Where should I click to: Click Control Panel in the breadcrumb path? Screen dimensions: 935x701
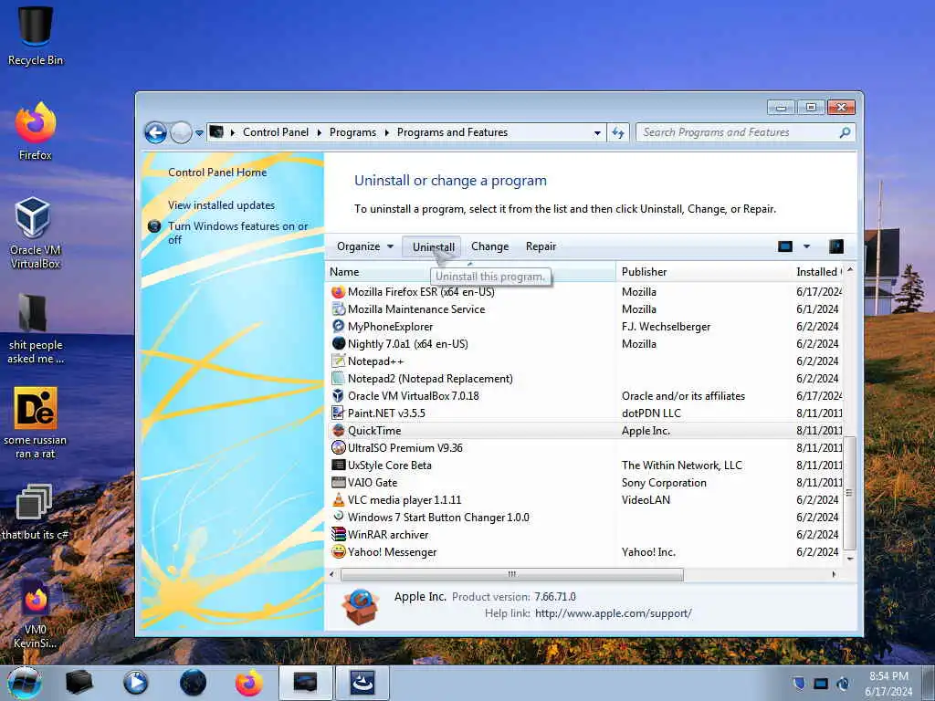(x=276, y=132)
